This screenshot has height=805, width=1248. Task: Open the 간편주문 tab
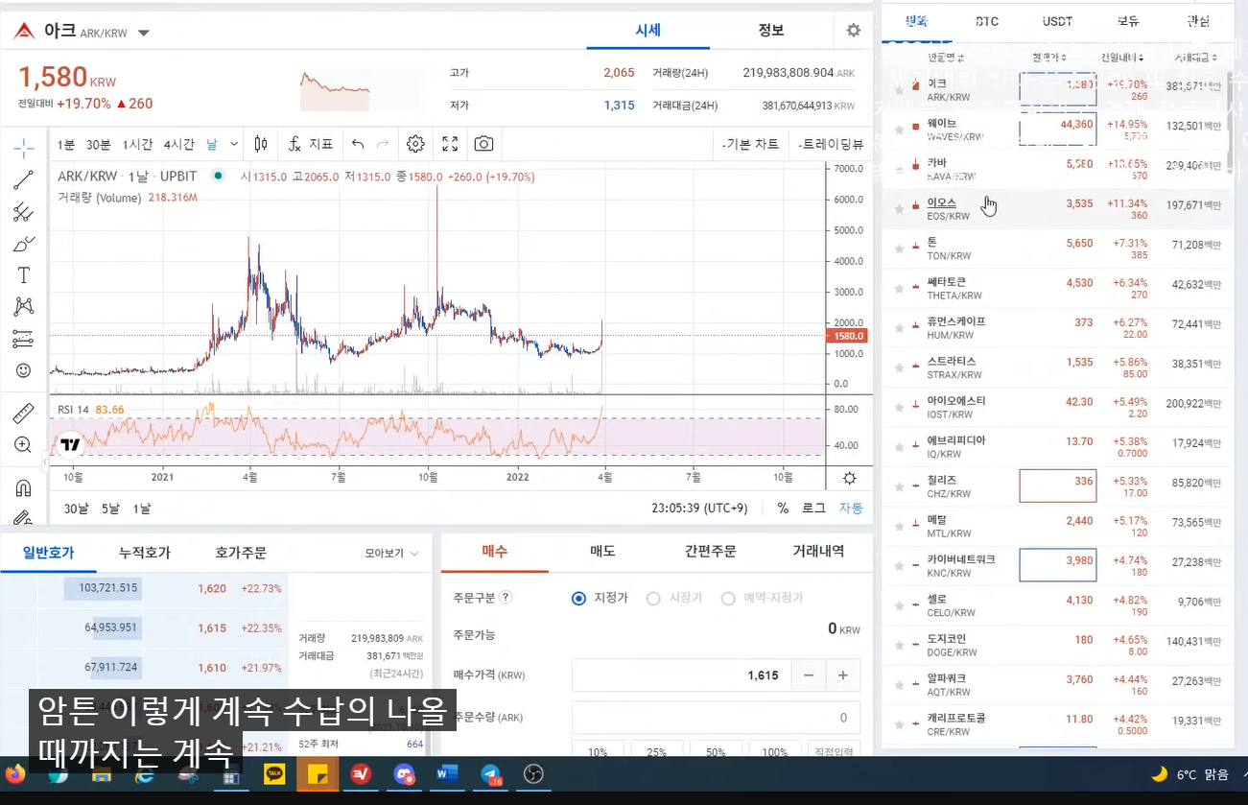pos(711,552)
